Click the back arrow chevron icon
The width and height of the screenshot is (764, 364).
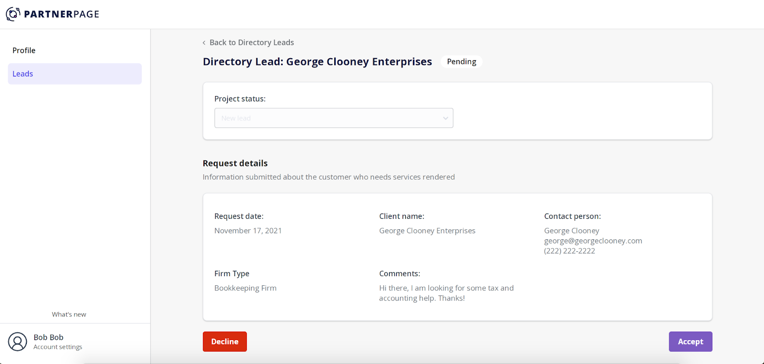pos(204,43)
